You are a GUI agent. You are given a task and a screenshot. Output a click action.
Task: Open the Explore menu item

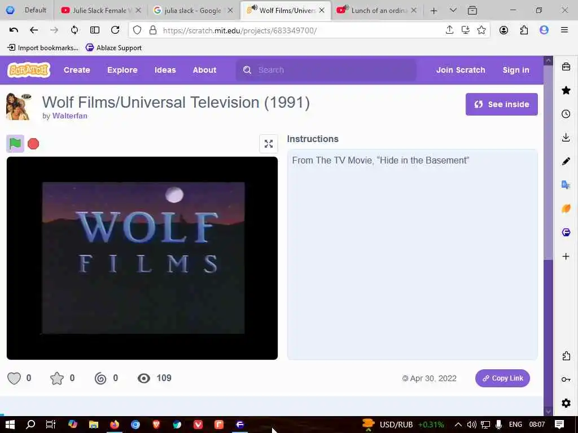(122, 70)
